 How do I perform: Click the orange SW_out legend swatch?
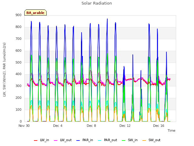click(x=144, y=141)
